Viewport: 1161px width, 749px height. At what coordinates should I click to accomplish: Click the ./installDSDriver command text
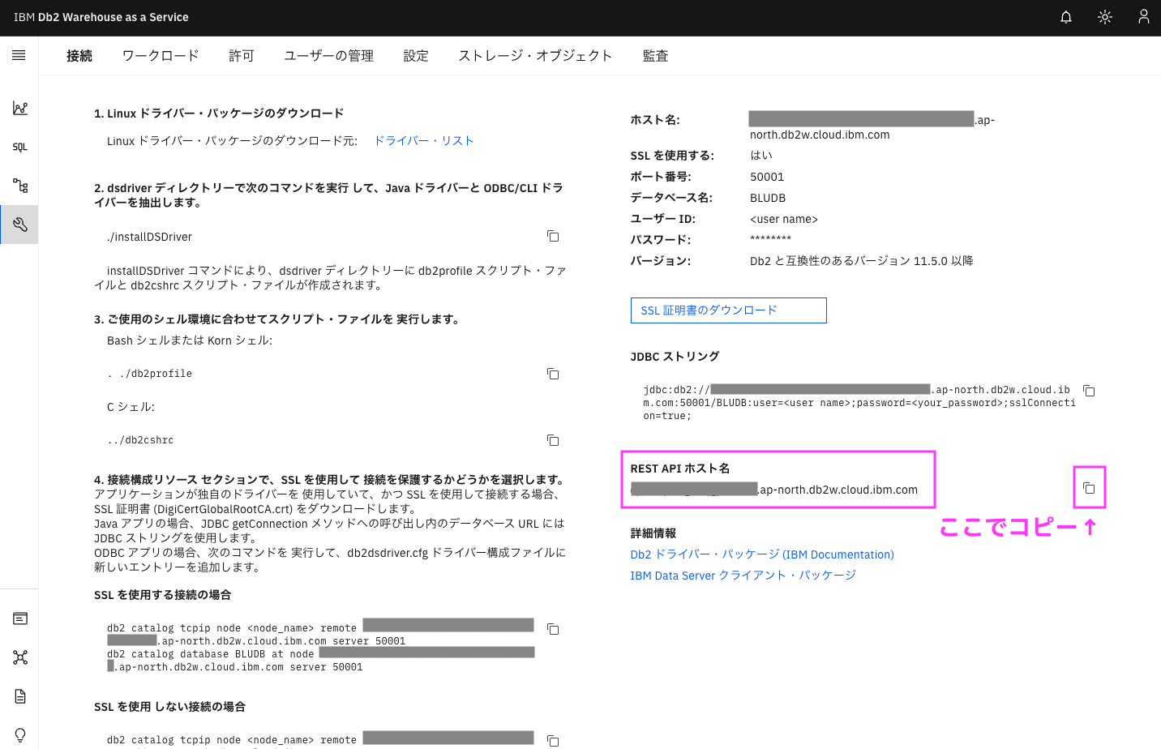tap(149, 237)
